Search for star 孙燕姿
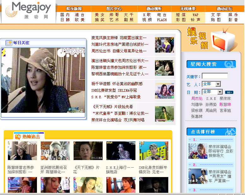 (x=211, y=105)
